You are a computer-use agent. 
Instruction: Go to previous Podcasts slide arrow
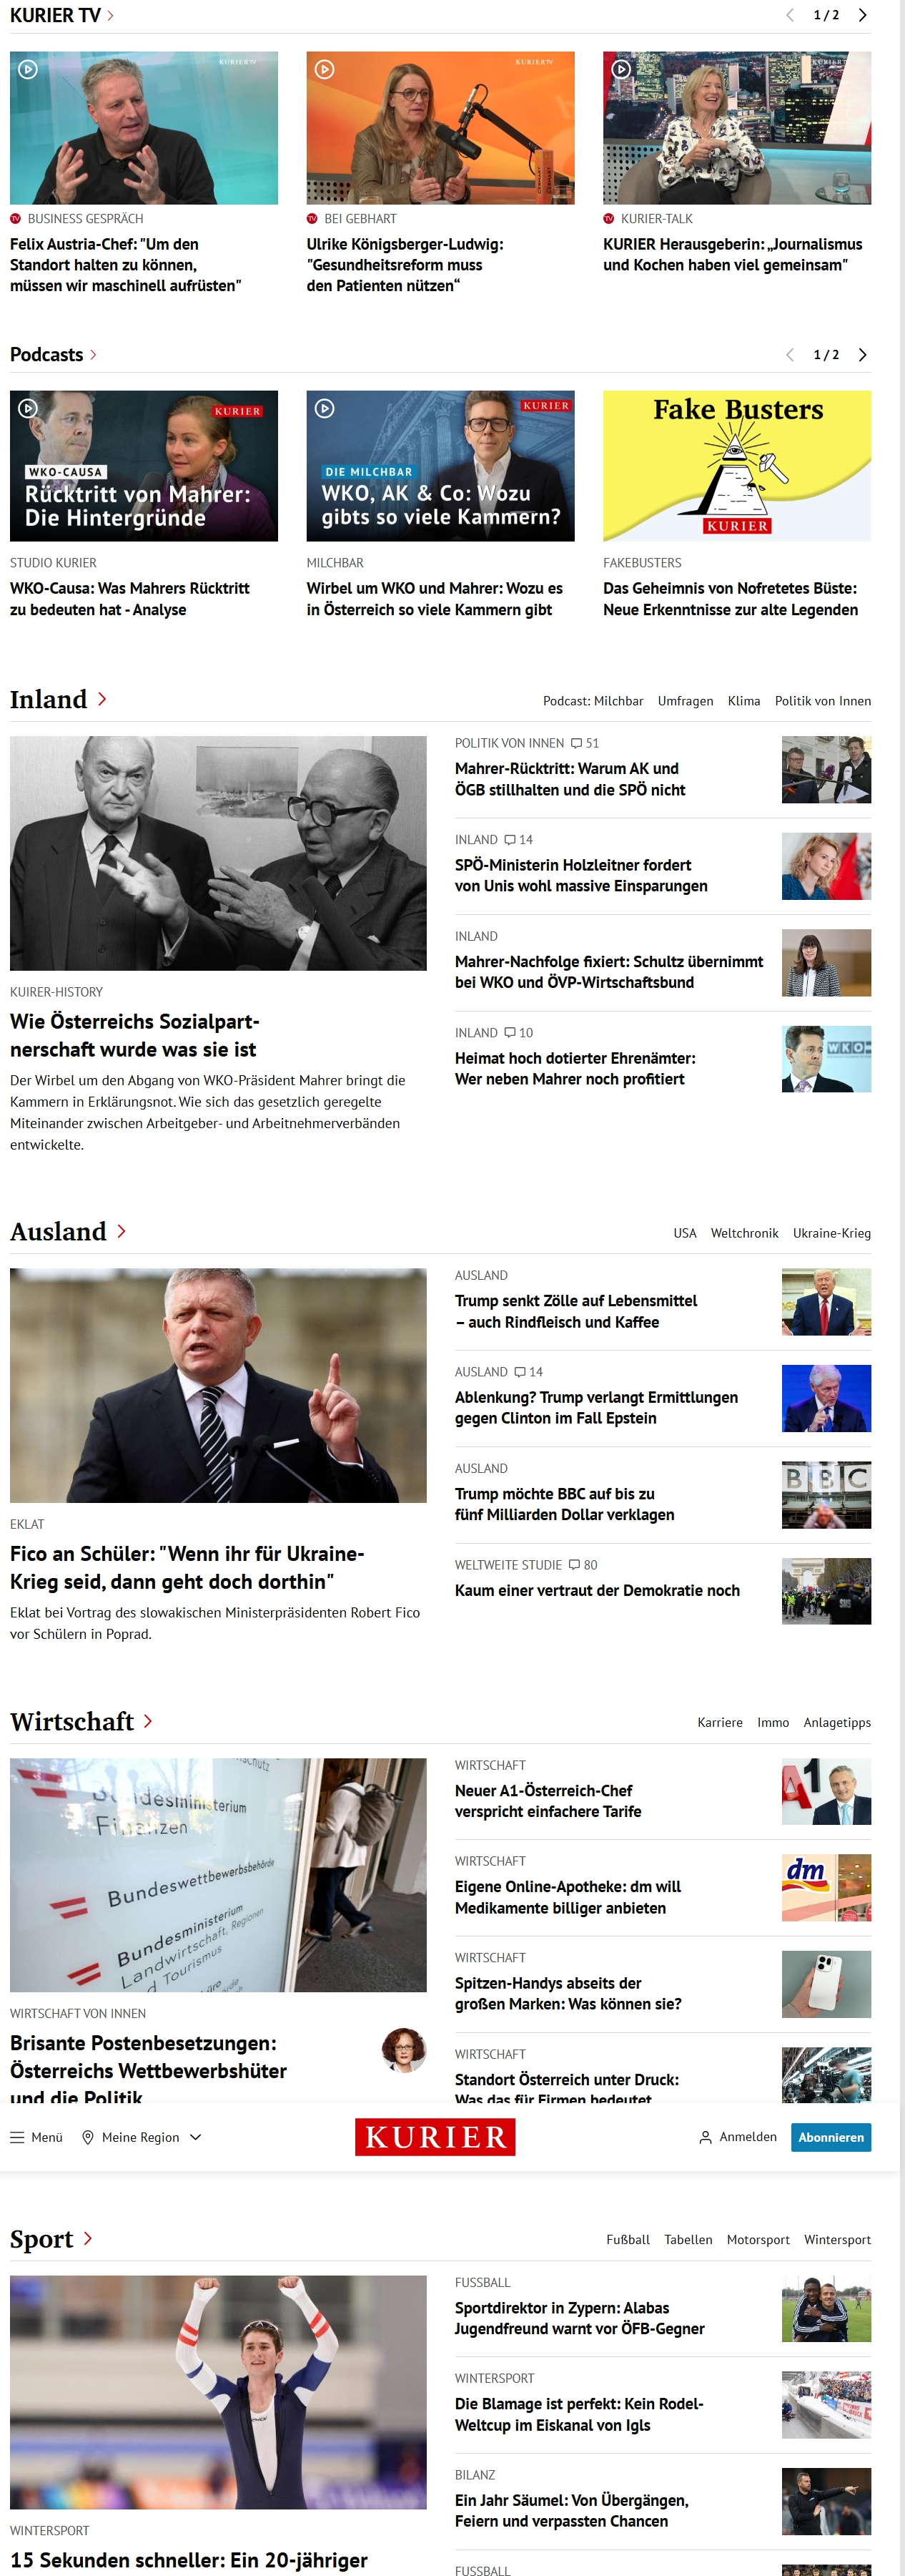click(x=790, y=355)
